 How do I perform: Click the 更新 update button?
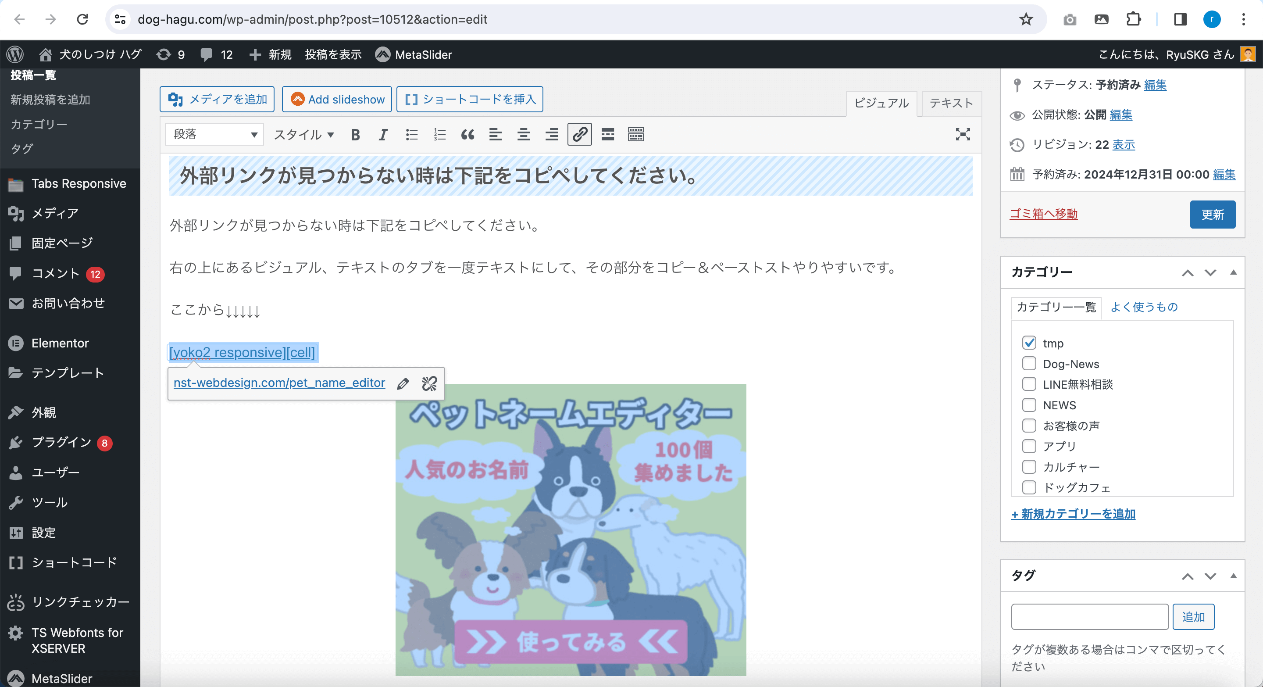[1212, 214]
